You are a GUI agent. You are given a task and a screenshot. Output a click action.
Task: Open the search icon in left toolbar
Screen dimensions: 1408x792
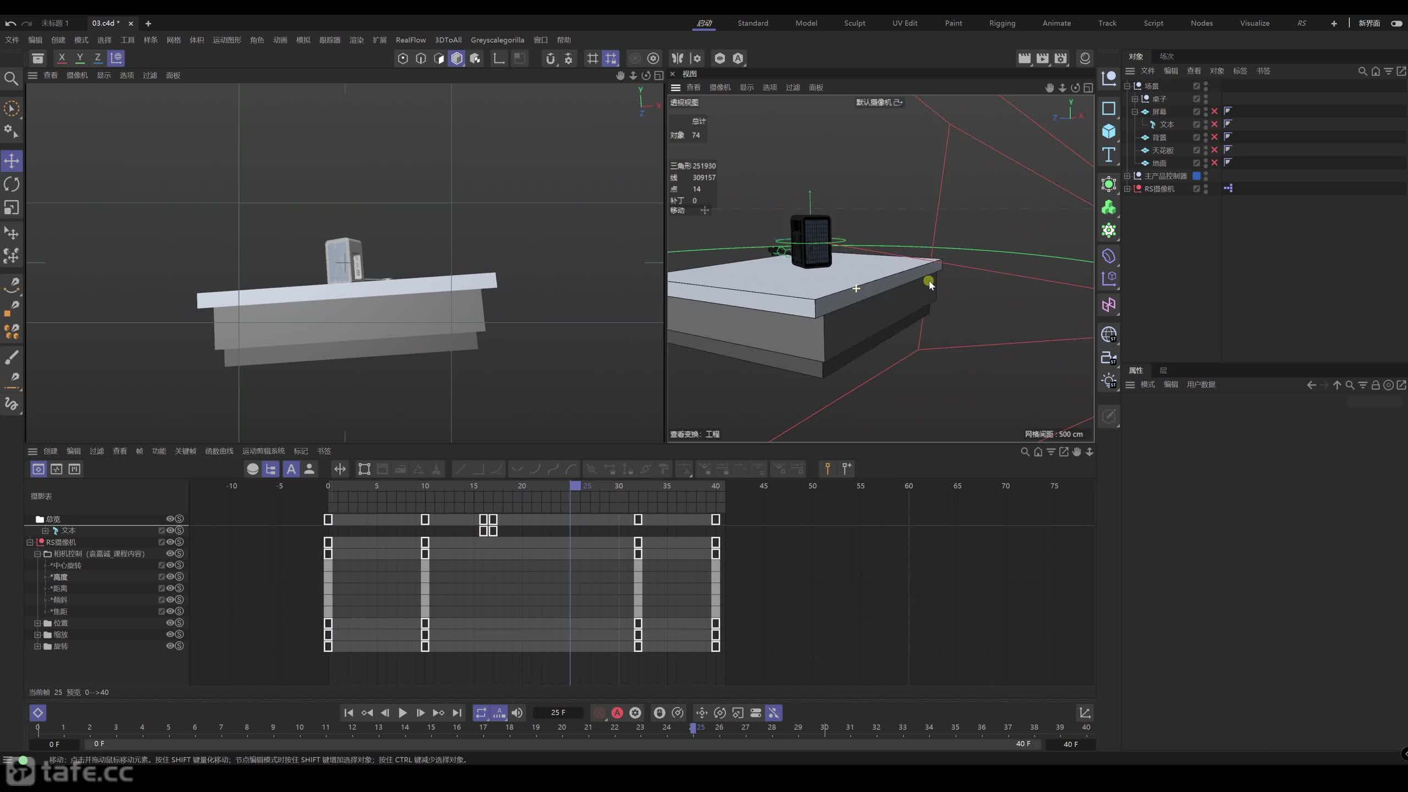tap(12, 79)
